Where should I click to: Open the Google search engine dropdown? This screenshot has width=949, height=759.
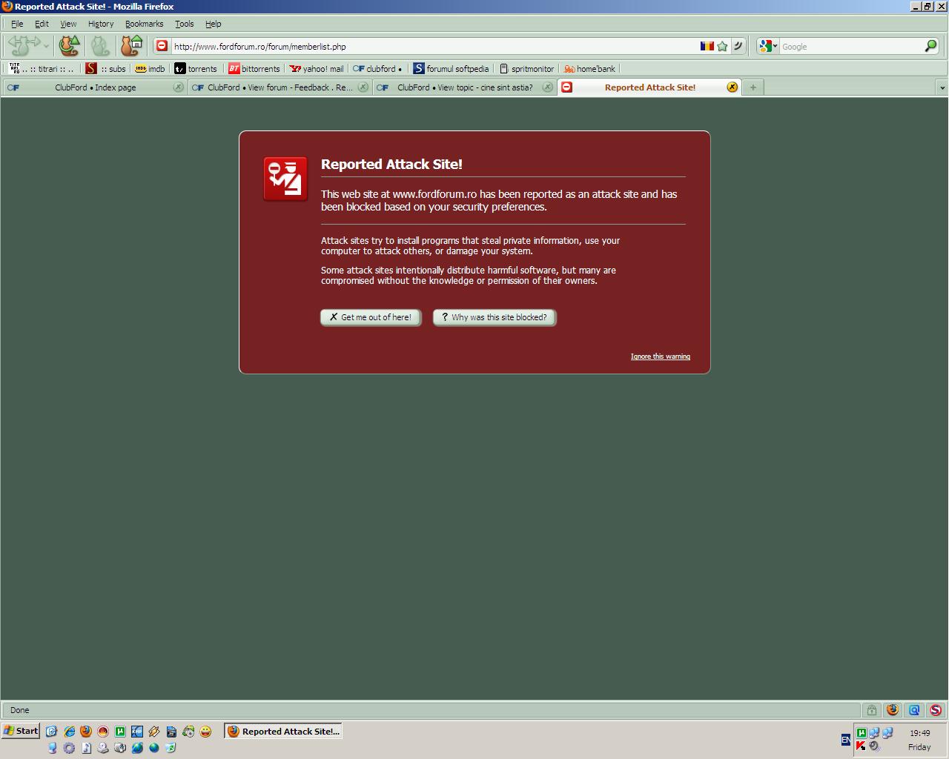pos(768,46)
